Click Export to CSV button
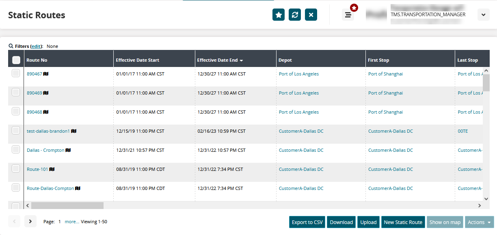 pyautogui.click(x=307, y=222)
